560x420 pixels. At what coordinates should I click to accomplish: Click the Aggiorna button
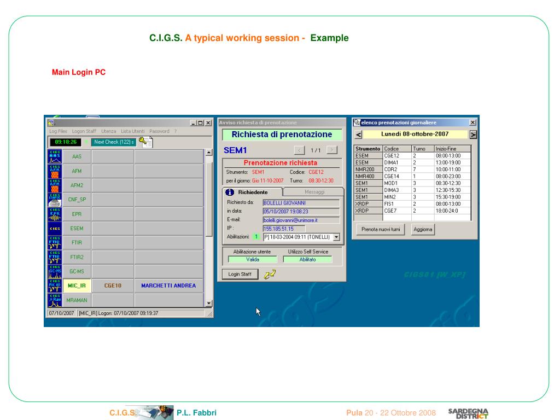click(423, 229)
